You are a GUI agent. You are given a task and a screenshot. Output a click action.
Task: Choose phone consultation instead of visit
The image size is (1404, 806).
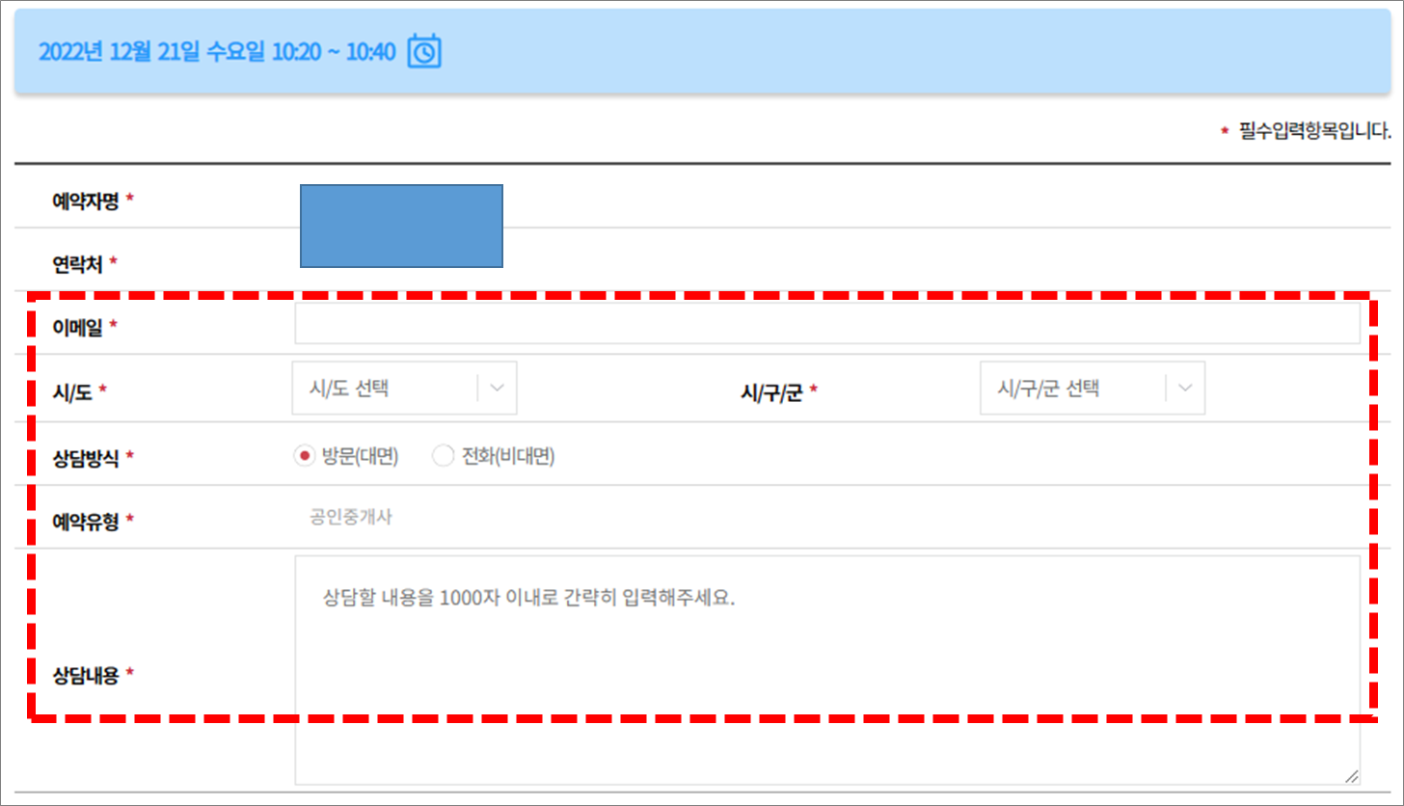click(442, 454)
